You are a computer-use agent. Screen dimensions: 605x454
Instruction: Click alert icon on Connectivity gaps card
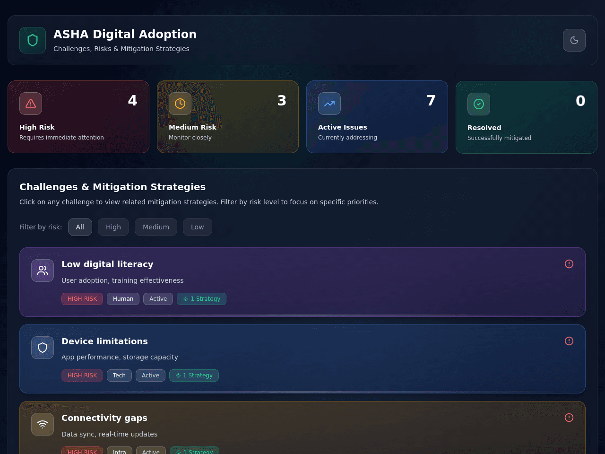pos(569,418)
